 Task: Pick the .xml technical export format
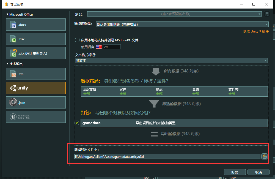(x=36, y=74)
